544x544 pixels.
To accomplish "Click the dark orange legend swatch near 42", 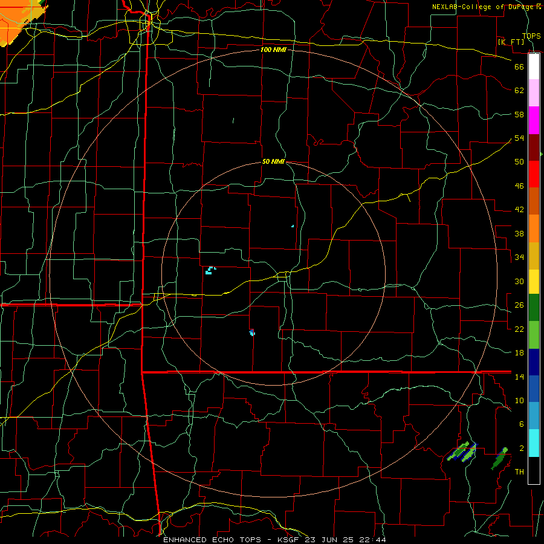I will pyautogui.click(x=534, y=201).
